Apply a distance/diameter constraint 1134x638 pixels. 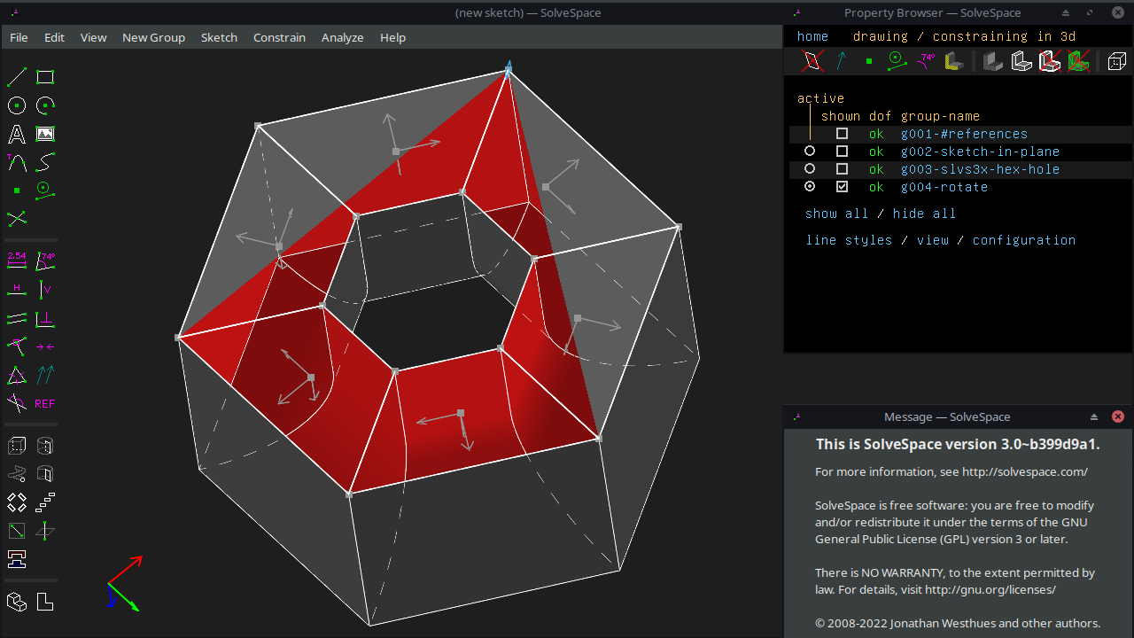16,260
